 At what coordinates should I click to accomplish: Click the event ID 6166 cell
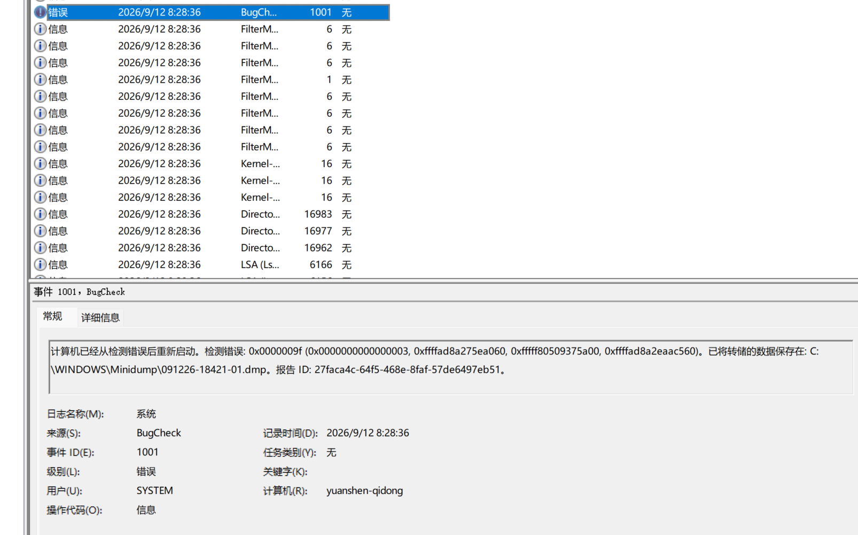[x=321, y=265]
